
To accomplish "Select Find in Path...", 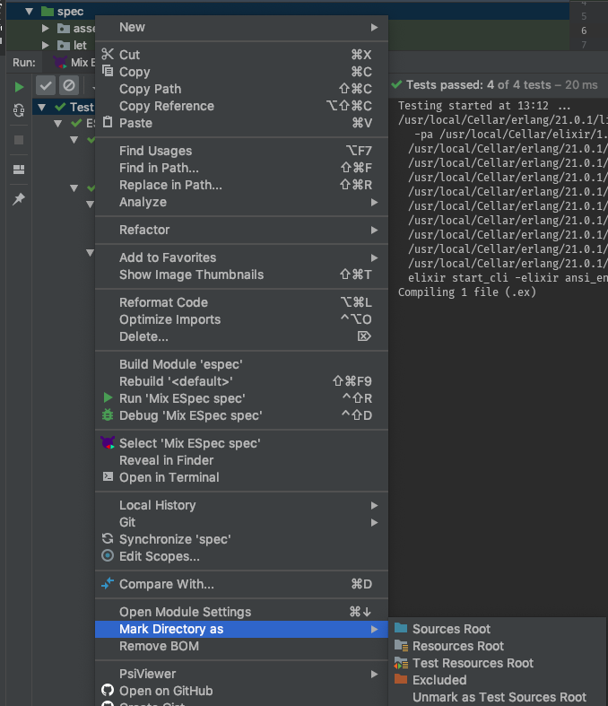I will (241, 168).
